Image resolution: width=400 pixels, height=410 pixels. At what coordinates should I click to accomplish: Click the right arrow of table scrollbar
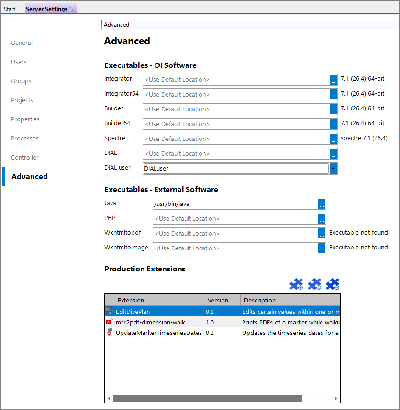tap(337, 399)
